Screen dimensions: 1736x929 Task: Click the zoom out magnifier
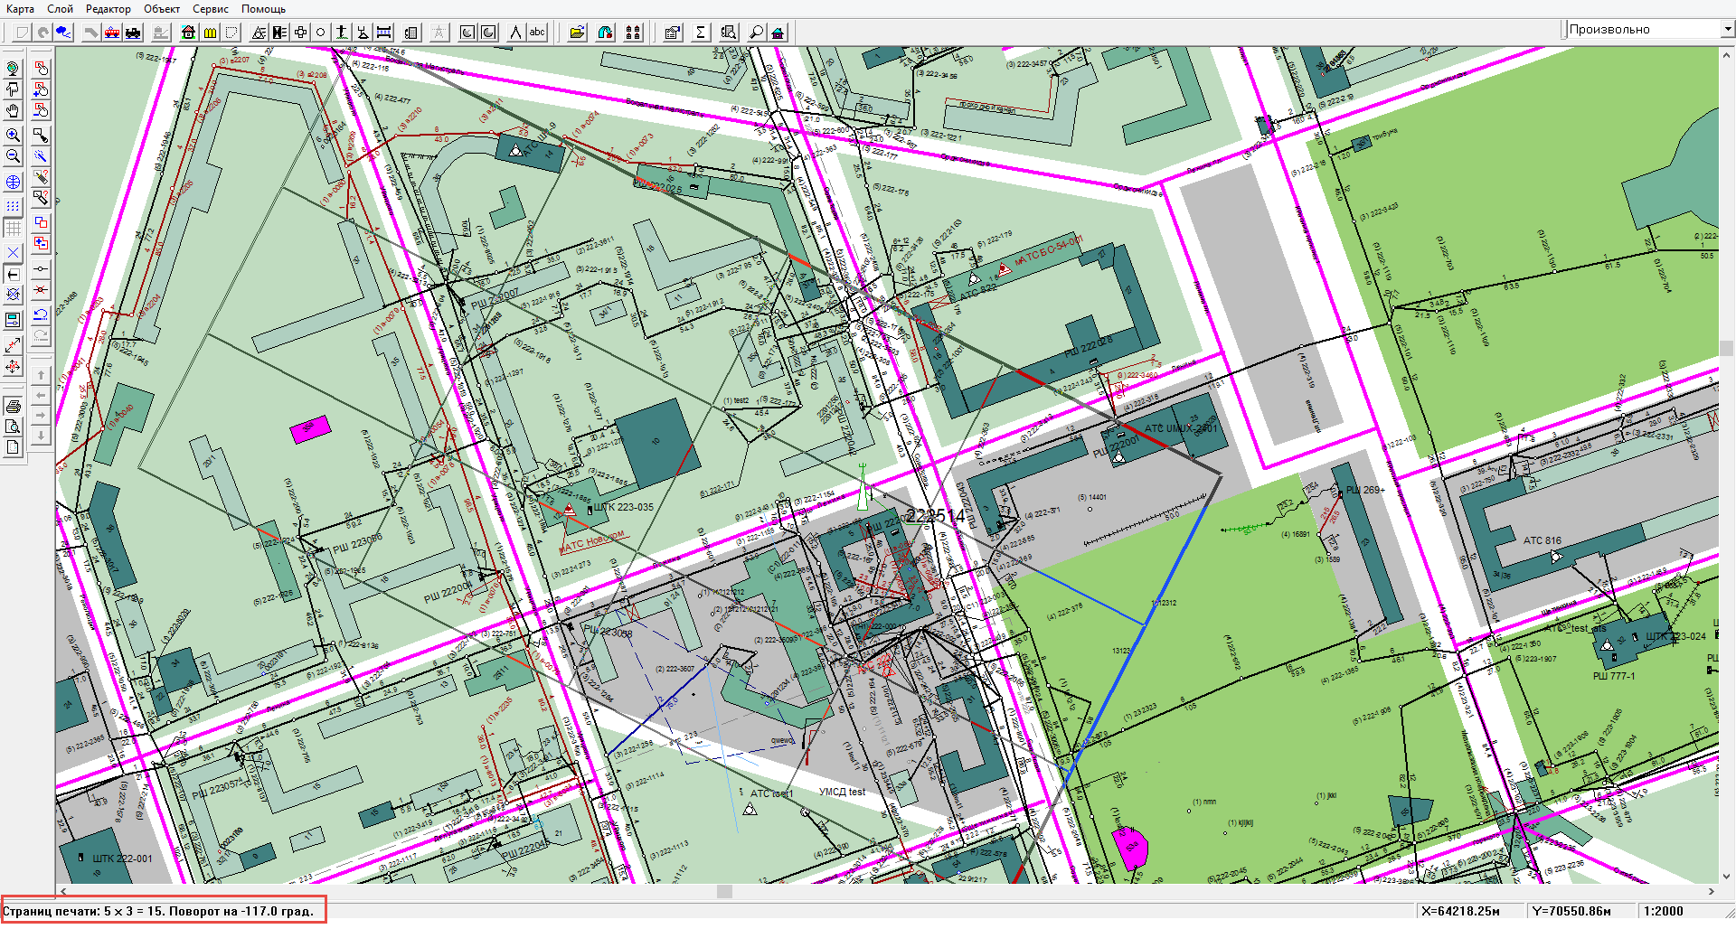coord(13,156)
